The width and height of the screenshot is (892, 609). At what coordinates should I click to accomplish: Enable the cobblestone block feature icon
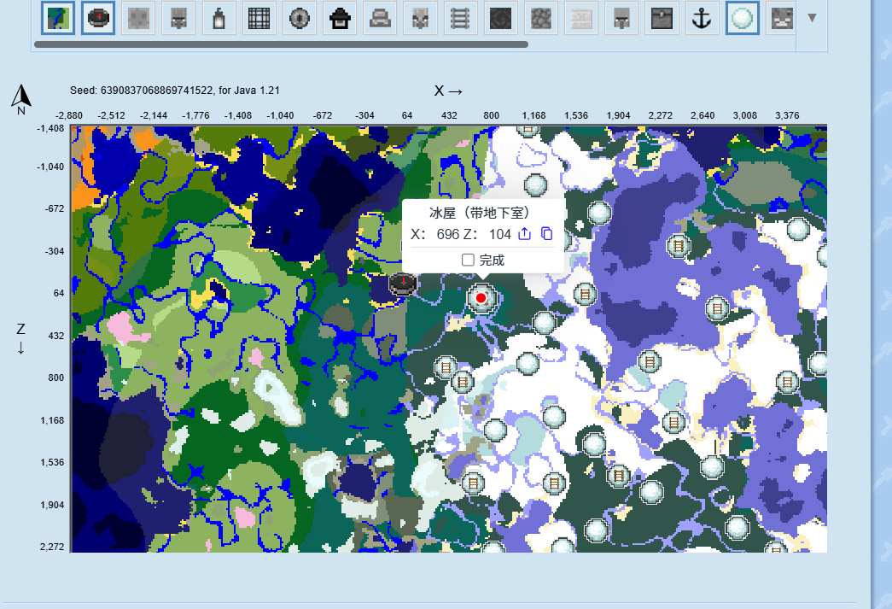click(x=541, y=18)
